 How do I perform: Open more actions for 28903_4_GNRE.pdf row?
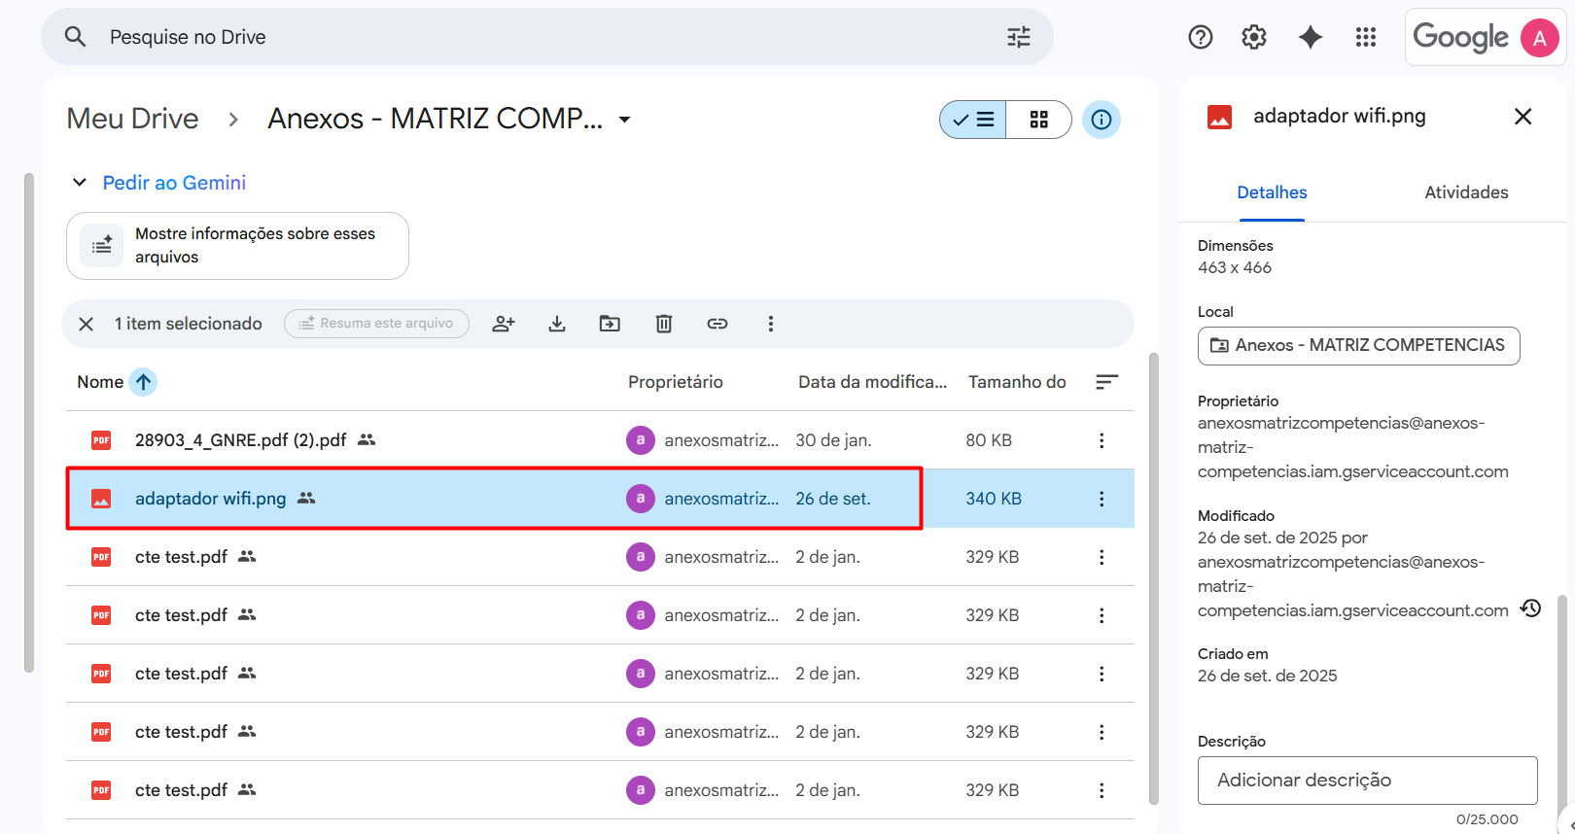coord(1101,440)
